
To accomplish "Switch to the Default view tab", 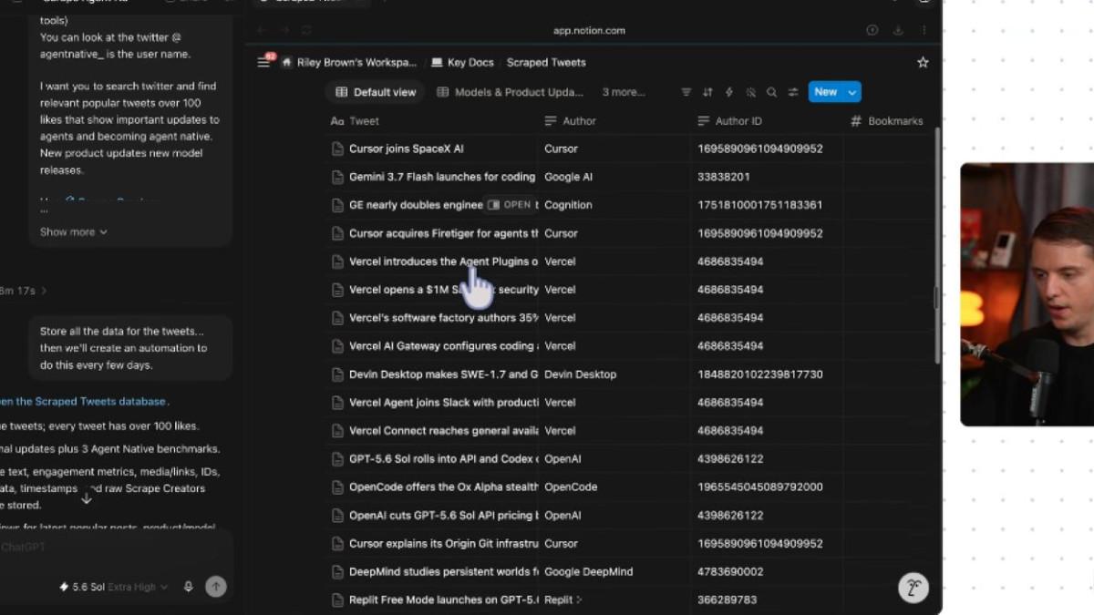I will [x=376, y=92].
